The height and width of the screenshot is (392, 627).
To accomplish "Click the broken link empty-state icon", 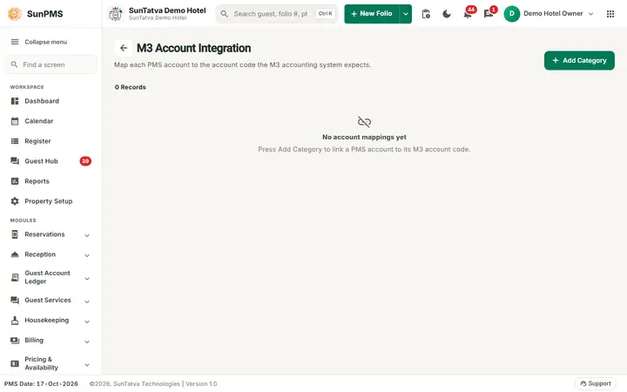I will pos(364,122).
